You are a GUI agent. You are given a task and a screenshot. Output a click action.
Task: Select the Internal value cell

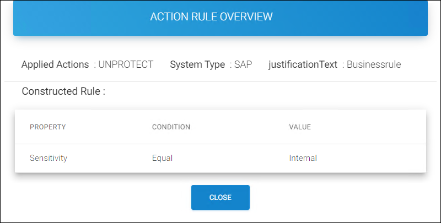303,158
